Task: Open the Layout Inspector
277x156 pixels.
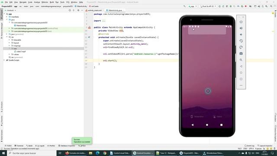Action: pos(265,146)
